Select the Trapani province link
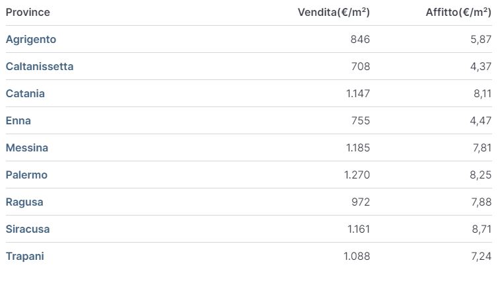The width and height of the screenshot is (504, 283). (x=24, y=257)
